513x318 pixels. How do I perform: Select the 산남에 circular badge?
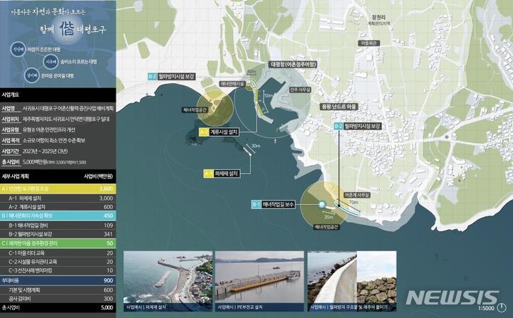point(17,48)
